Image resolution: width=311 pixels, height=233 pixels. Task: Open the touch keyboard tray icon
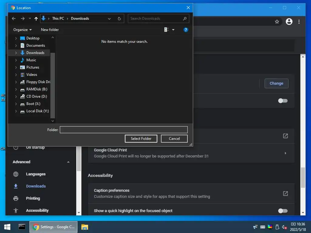point(263,227)
